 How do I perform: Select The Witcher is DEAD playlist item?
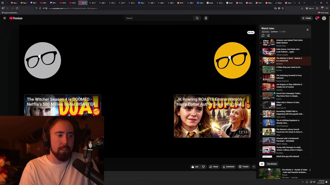pos(285,61)
